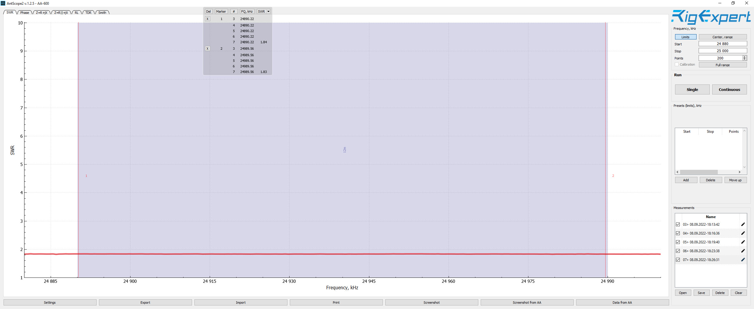This screenshot has width=754, height=309.
Task: Click presets Start column header
Action: coord(687,132)
